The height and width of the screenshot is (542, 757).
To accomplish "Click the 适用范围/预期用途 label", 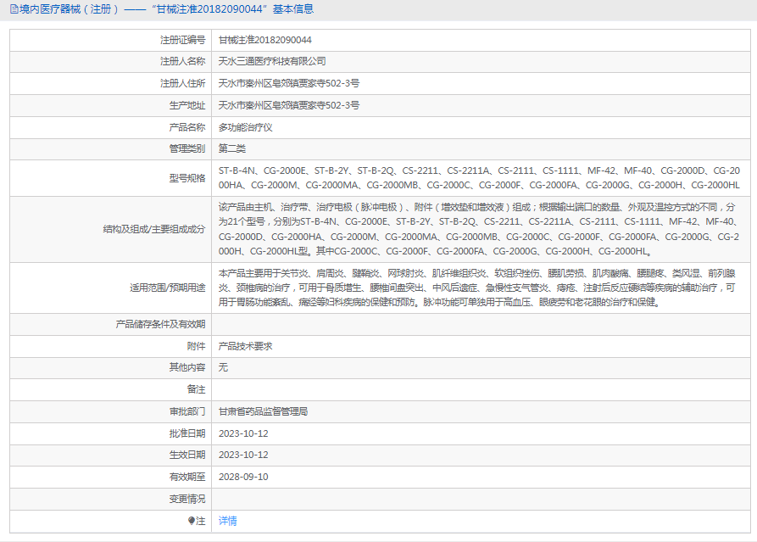I will [168, 288].
